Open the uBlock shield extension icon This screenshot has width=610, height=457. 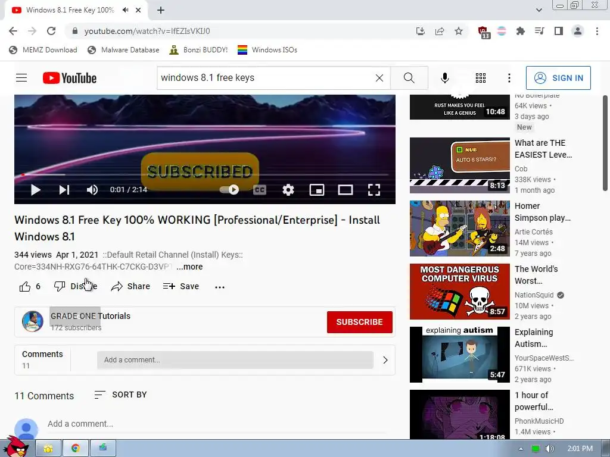[x=483, y=32]
